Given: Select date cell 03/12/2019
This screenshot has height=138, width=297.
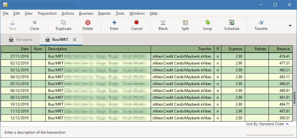Looking at the screenshot, I should click(x=16, y=70).
